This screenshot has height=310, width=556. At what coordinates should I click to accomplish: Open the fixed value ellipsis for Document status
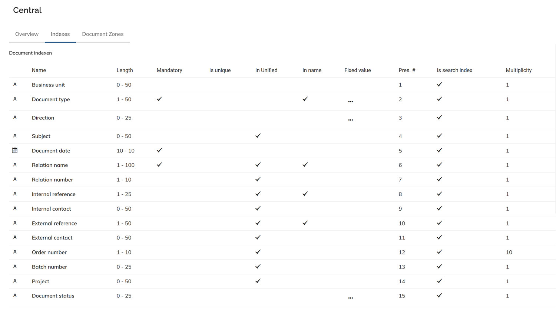pos(350,297)
